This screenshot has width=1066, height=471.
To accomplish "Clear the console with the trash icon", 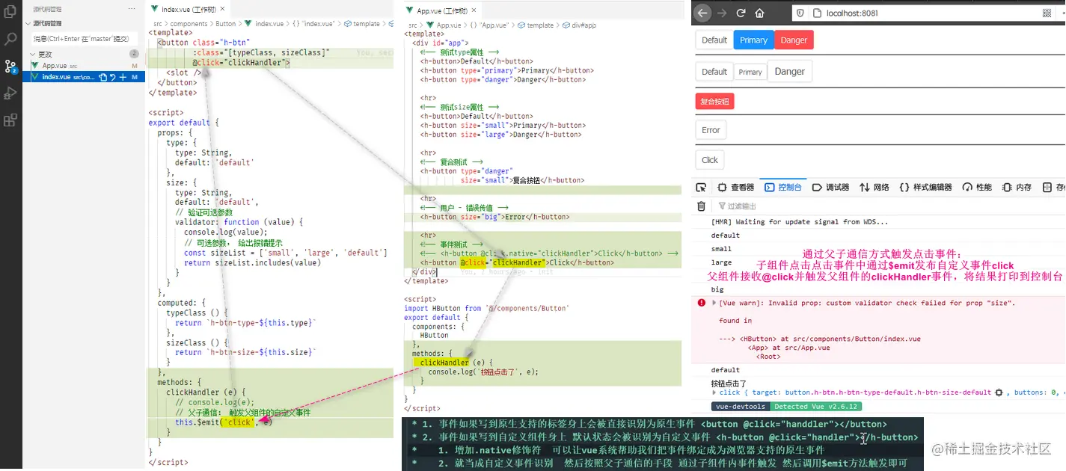I will coord(701,206).
